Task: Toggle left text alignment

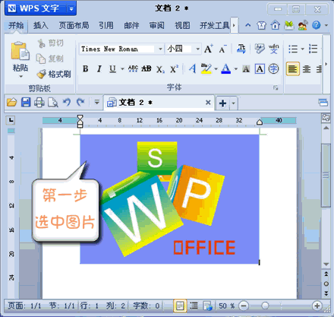Action: point(293,68)
